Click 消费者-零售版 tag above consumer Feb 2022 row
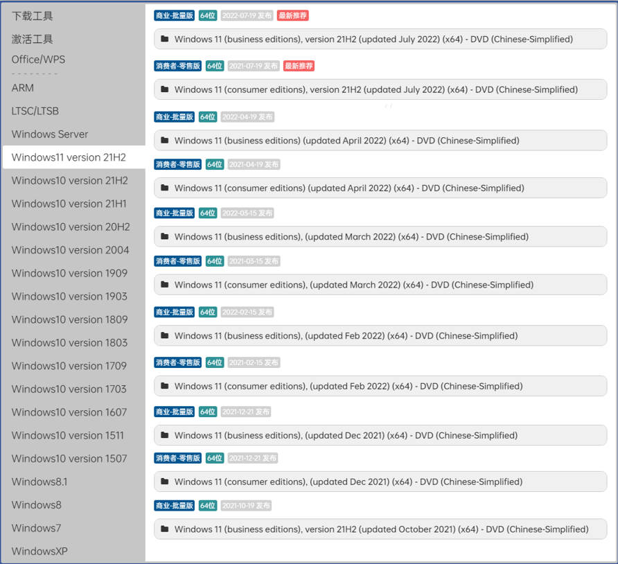 [178, 362]
